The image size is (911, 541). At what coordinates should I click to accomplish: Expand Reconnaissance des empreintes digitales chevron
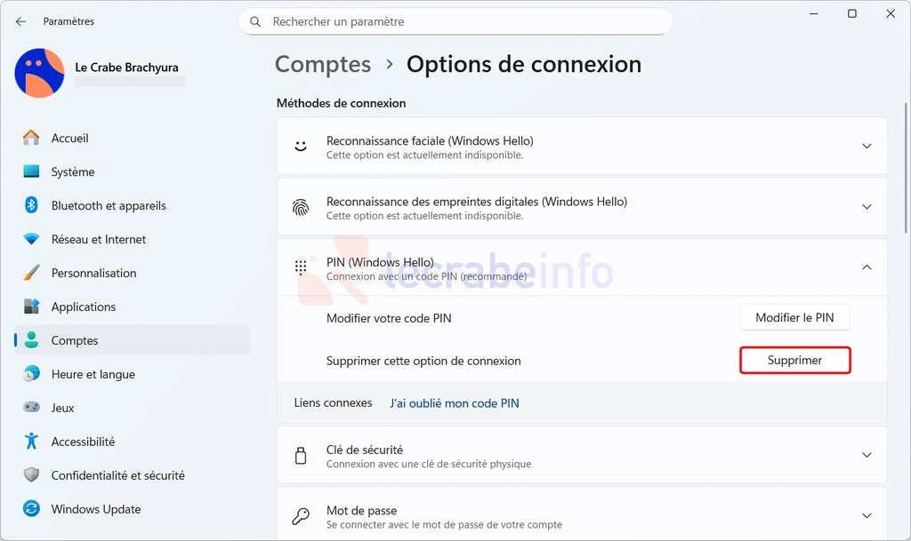(867, 207)
